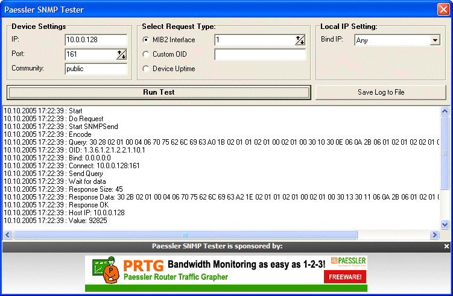Click the log scroll left arrow
The image size is (453, 296).
[8, 235]
